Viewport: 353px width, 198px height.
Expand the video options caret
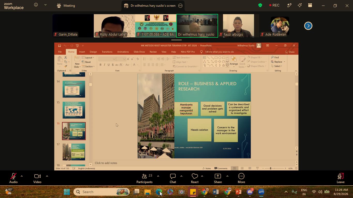(x=47, y=176)
